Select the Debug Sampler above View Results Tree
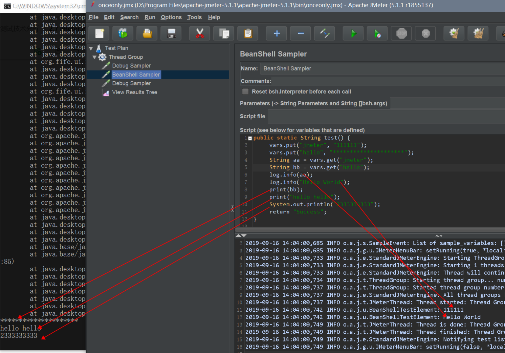This screenshot has width=505, height=353. 131,83
